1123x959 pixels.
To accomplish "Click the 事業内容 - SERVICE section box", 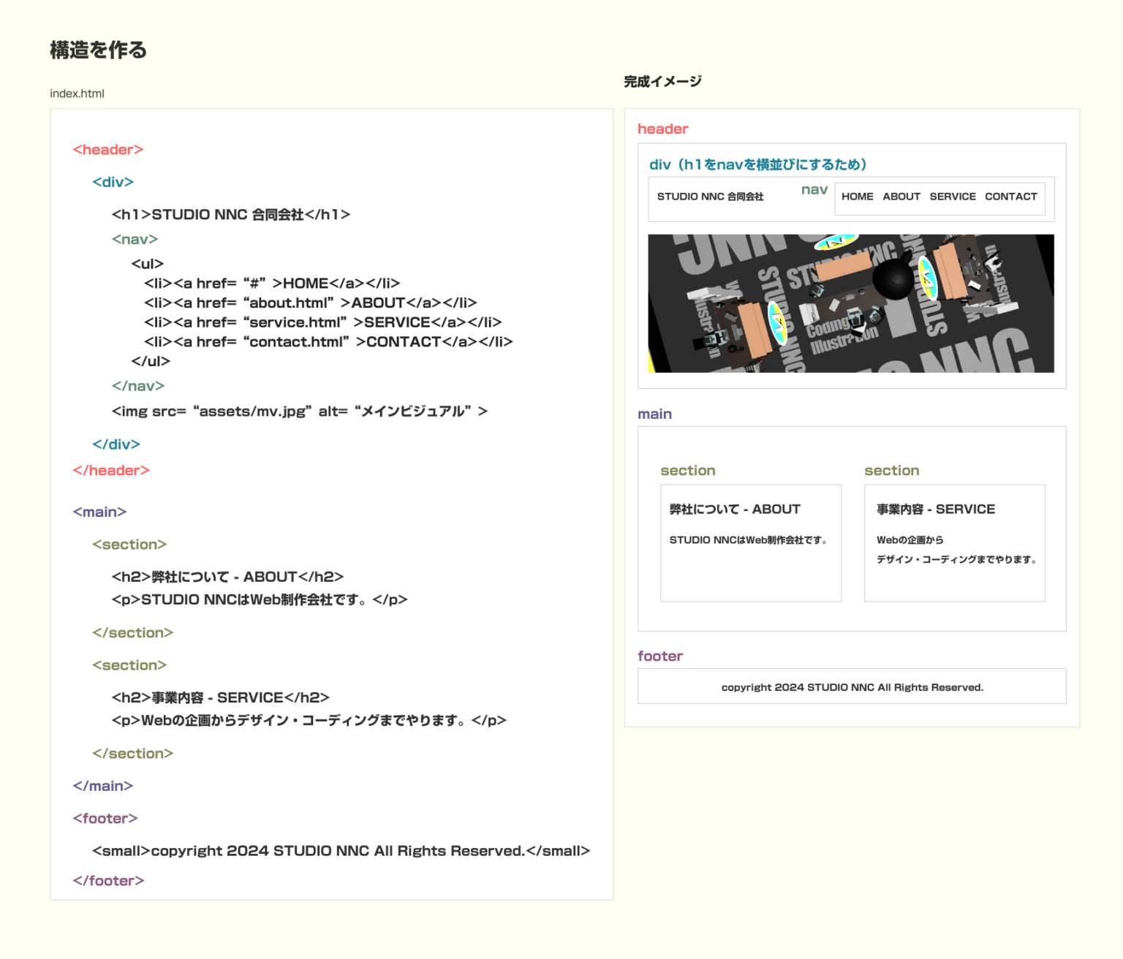I will (954, 542).
